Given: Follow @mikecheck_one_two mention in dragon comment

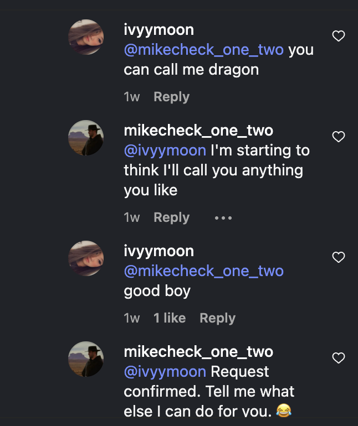Looking at the screenshot, I should click(x=203, y=50).
